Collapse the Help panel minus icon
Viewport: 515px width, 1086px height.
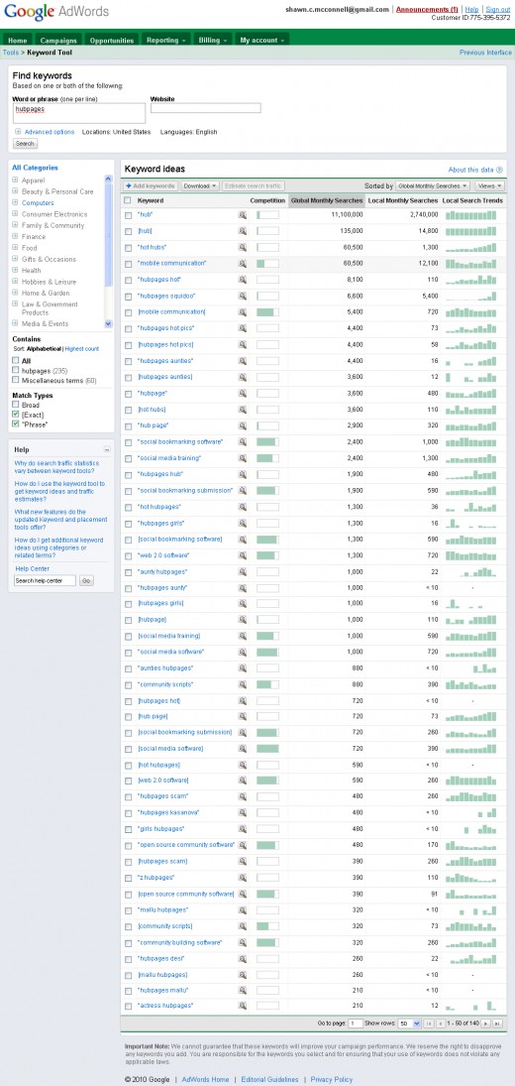(x=107, y=449)
